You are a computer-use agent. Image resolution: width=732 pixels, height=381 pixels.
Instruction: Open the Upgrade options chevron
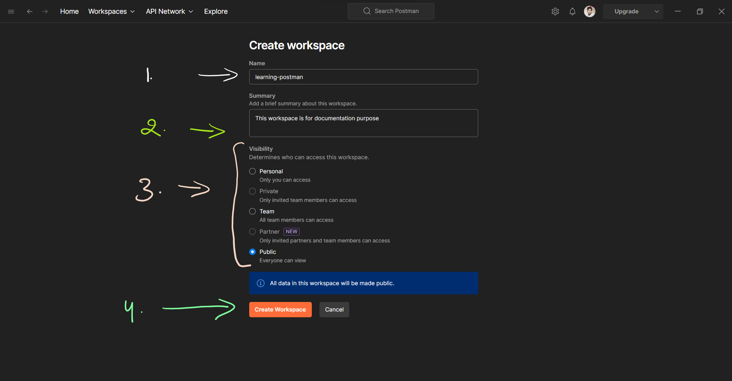point(657,11)
